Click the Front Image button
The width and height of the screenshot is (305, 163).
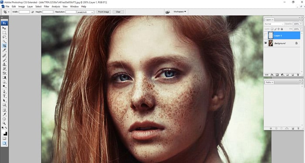104,12
